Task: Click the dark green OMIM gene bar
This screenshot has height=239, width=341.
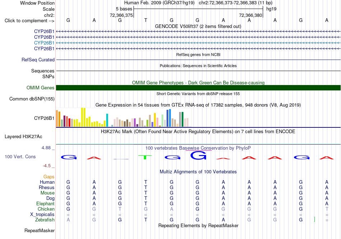Action: coord(198,88)
